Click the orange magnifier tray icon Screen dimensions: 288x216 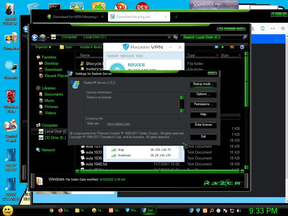[x=211, y=210]
